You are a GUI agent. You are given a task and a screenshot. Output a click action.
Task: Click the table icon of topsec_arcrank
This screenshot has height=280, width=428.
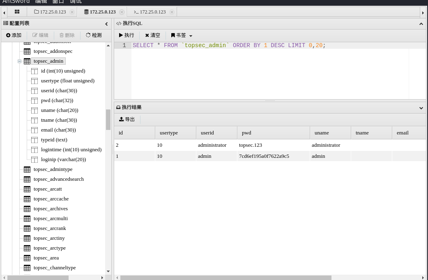point(27,228)
